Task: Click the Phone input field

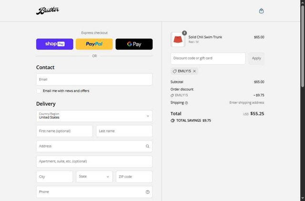Action: (94, 192)
